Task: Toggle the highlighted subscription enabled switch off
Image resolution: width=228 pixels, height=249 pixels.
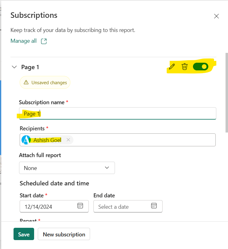Action: [x=200, y=66]
